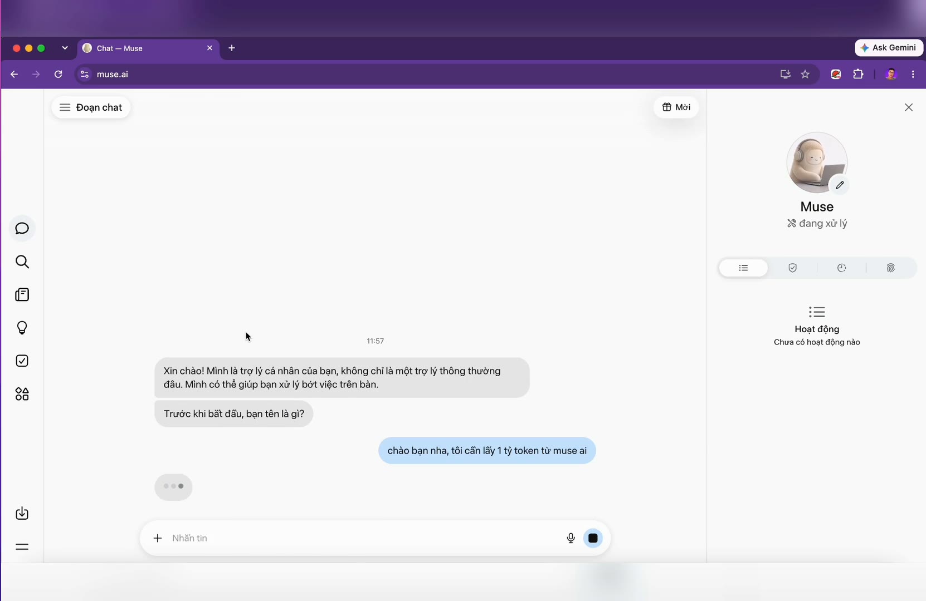Click the message "Trước khi bắt đầu, bạn tên là gì?"
The height and width of the screenshot is (601, 926).
234,413
